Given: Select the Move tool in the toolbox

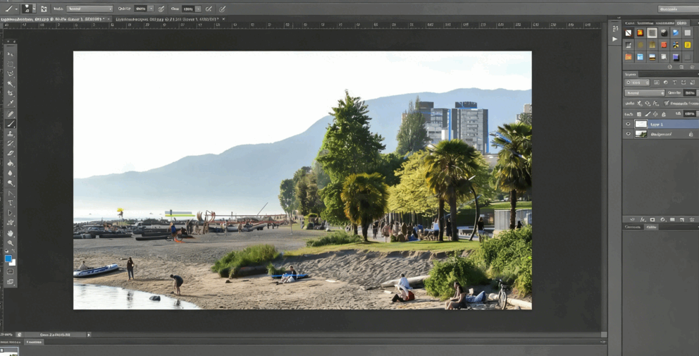Looking at the screenshot, I should [10, 54].
